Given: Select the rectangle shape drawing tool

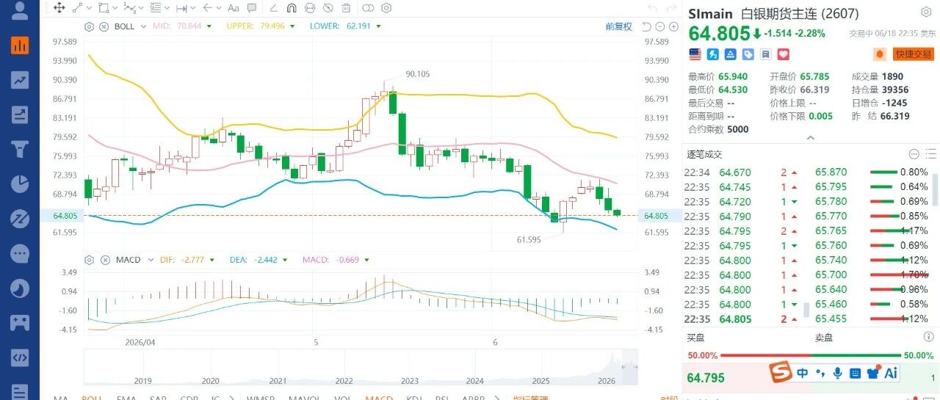Looking at the screenshot, I should point(104,8).
